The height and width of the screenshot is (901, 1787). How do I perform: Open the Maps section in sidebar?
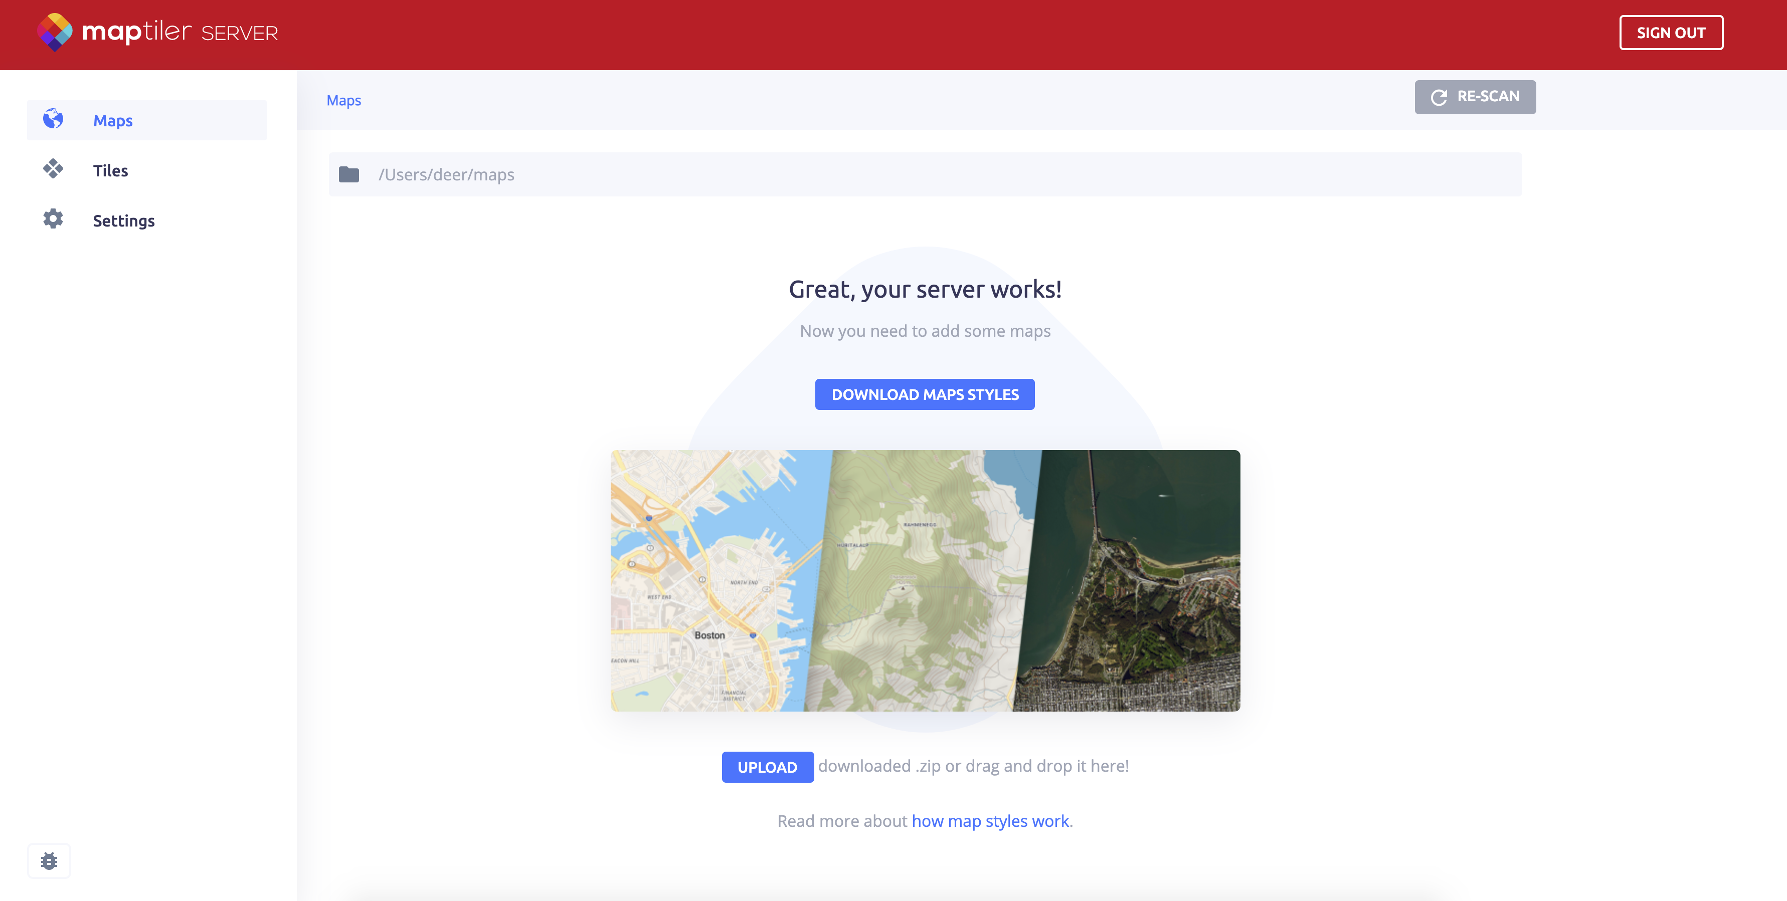click(x=113, y=121)
